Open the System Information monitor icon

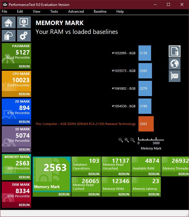pyautogui.click(x=24, y=22)
